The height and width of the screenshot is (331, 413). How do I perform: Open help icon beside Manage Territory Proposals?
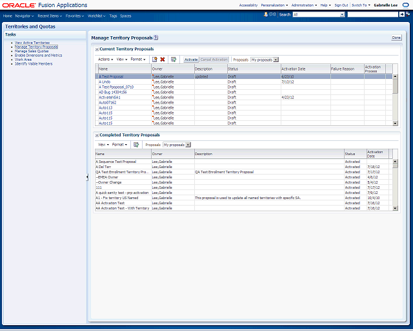click(156, 37)
